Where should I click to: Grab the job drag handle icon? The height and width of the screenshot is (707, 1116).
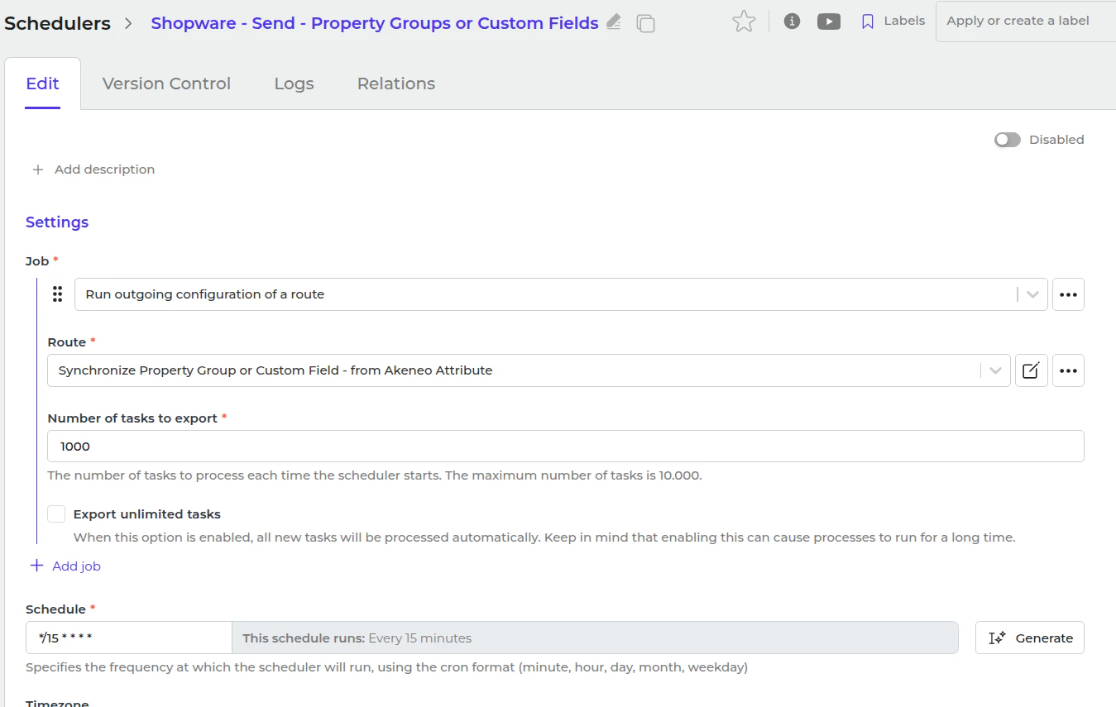tap(58, 294)
